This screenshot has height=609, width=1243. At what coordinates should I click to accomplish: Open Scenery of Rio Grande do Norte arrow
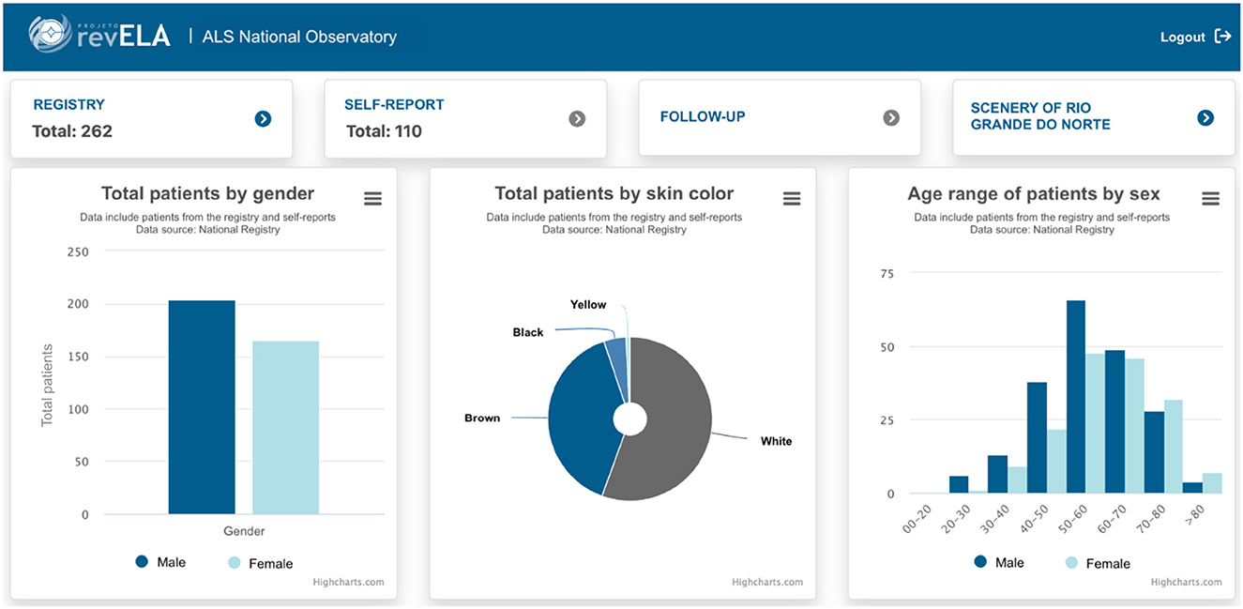[x=1205, y=117]
